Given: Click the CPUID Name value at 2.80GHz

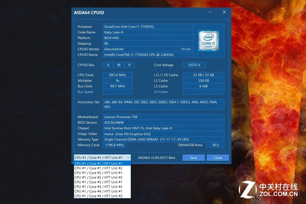Looking at the screenshot, I should [x=148, y=55].
